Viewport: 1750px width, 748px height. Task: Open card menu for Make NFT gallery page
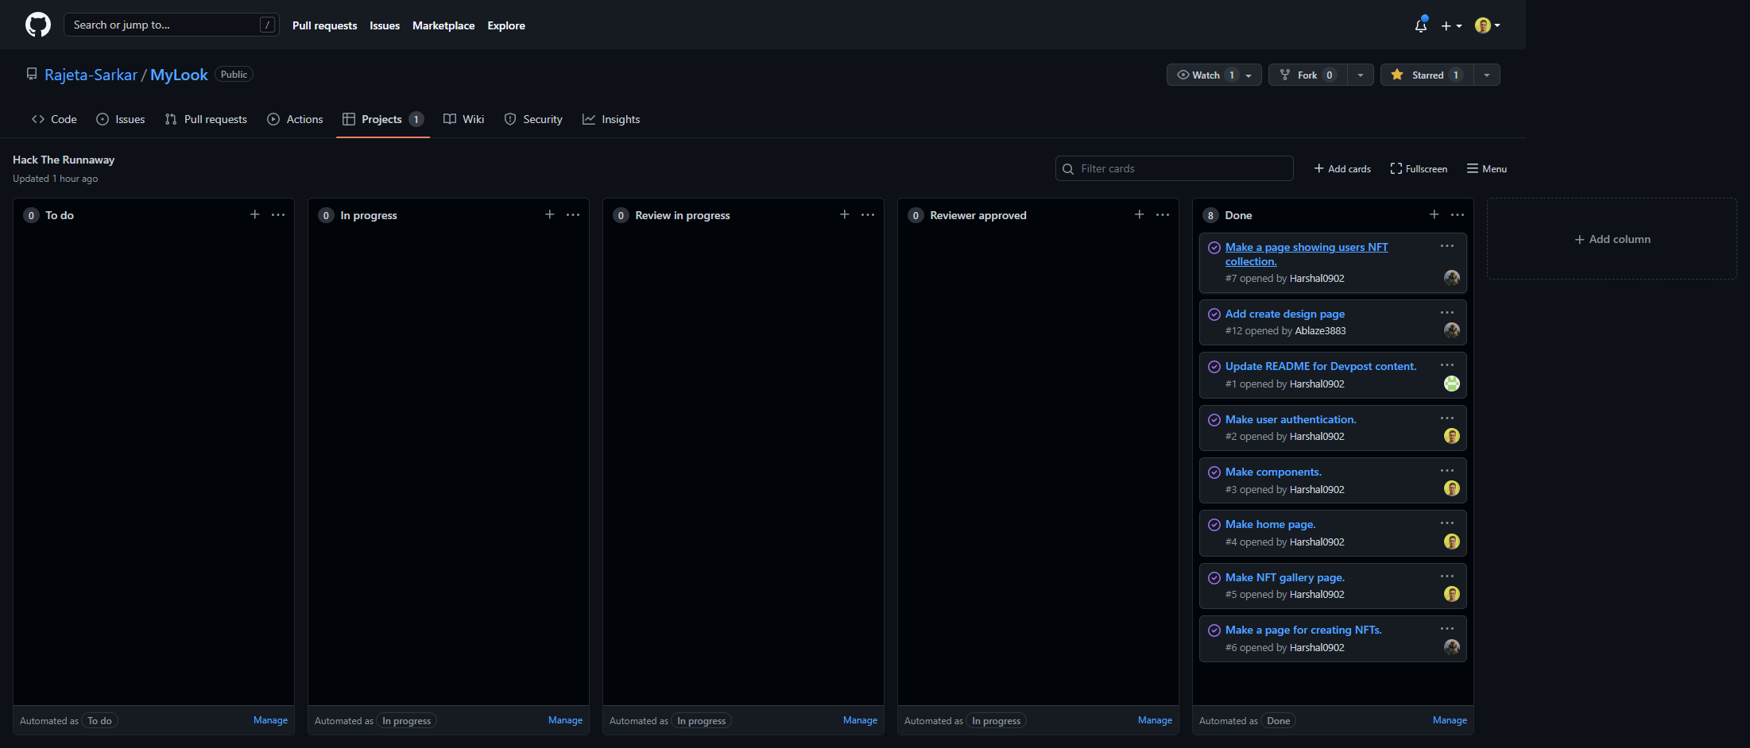1447,576
